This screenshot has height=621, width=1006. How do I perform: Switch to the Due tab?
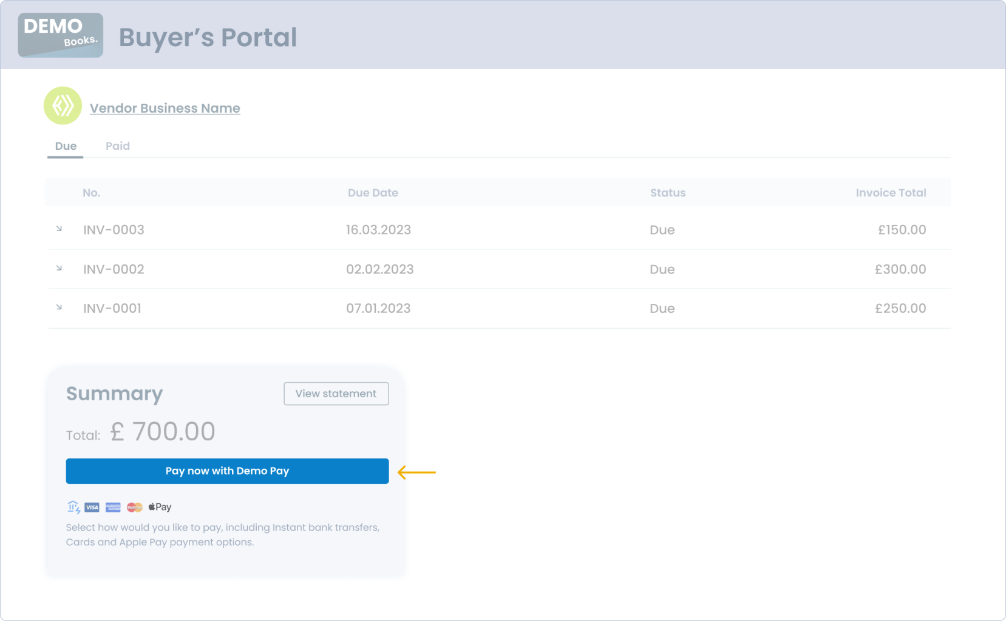(66, 146)
